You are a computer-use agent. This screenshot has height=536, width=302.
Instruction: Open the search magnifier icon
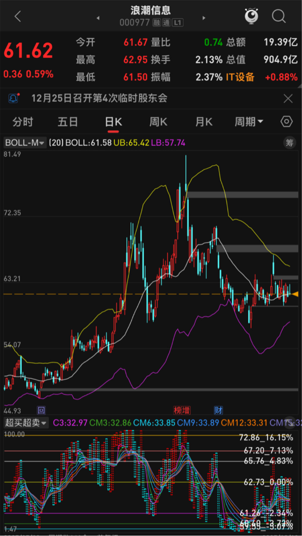(279, 17)
